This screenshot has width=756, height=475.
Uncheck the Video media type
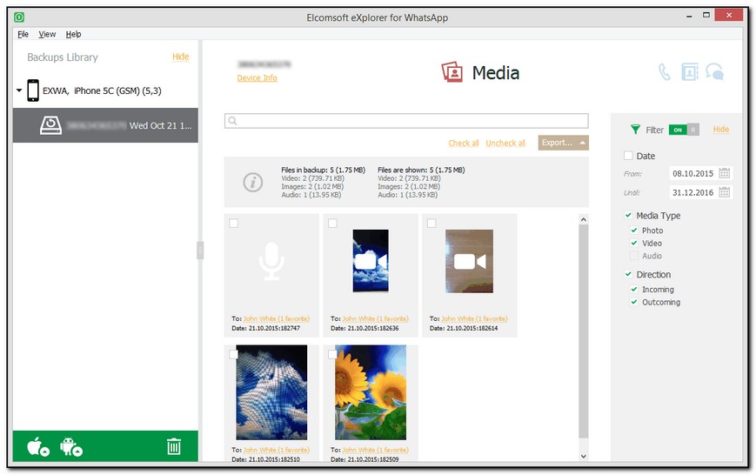click(x=634, y=244)
